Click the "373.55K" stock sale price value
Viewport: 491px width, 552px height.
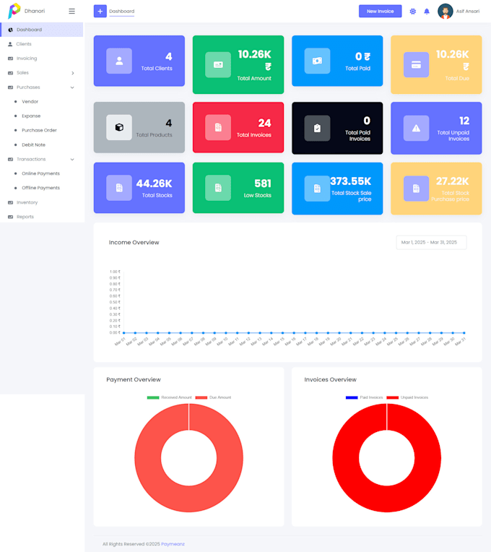click(x=351, y=181)
